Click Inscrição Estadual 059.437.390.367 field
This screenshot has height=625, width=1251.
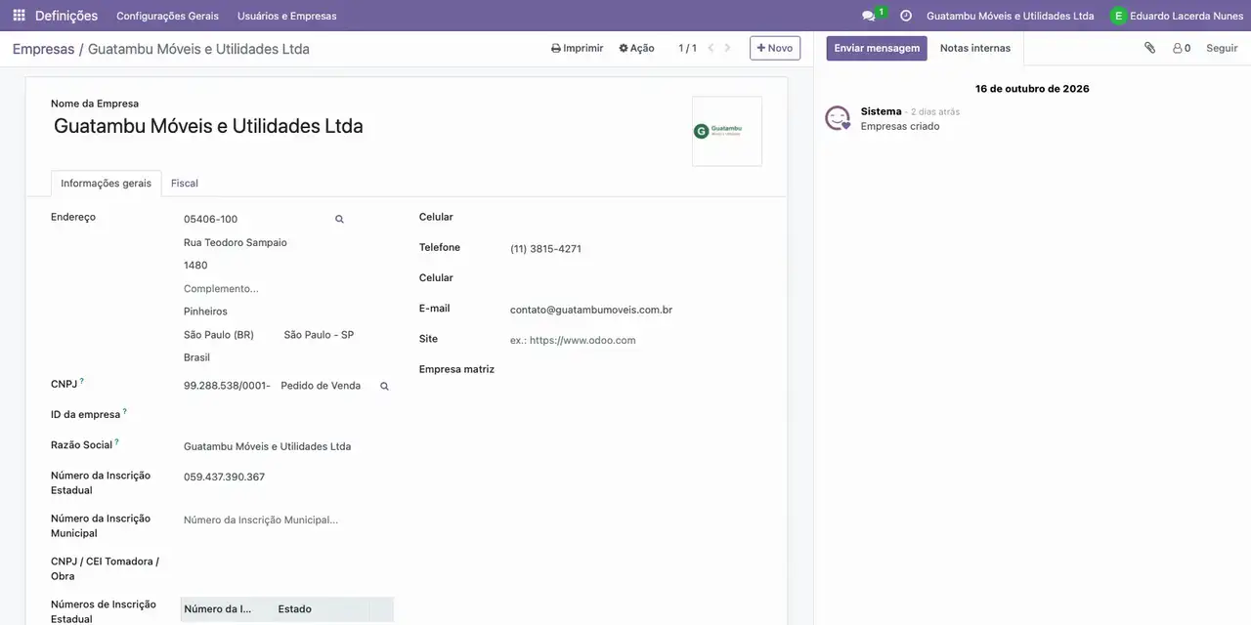287,478
